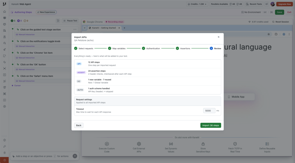Open the Credits dropdown
The width and height of the screenshot is (295, 163).
(197, 4)
